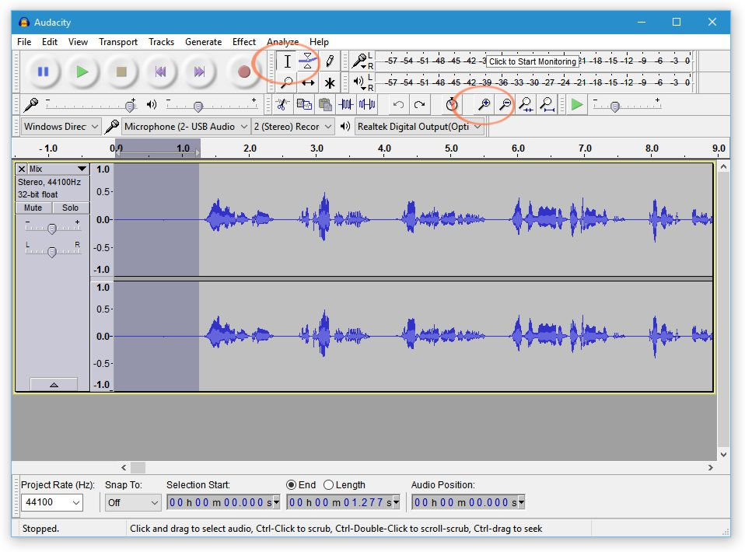The height and width of the screenshot is (552, 745).
Task: Select the Zoom tool in the tools toolbar
Action: [x=287, y=83]
